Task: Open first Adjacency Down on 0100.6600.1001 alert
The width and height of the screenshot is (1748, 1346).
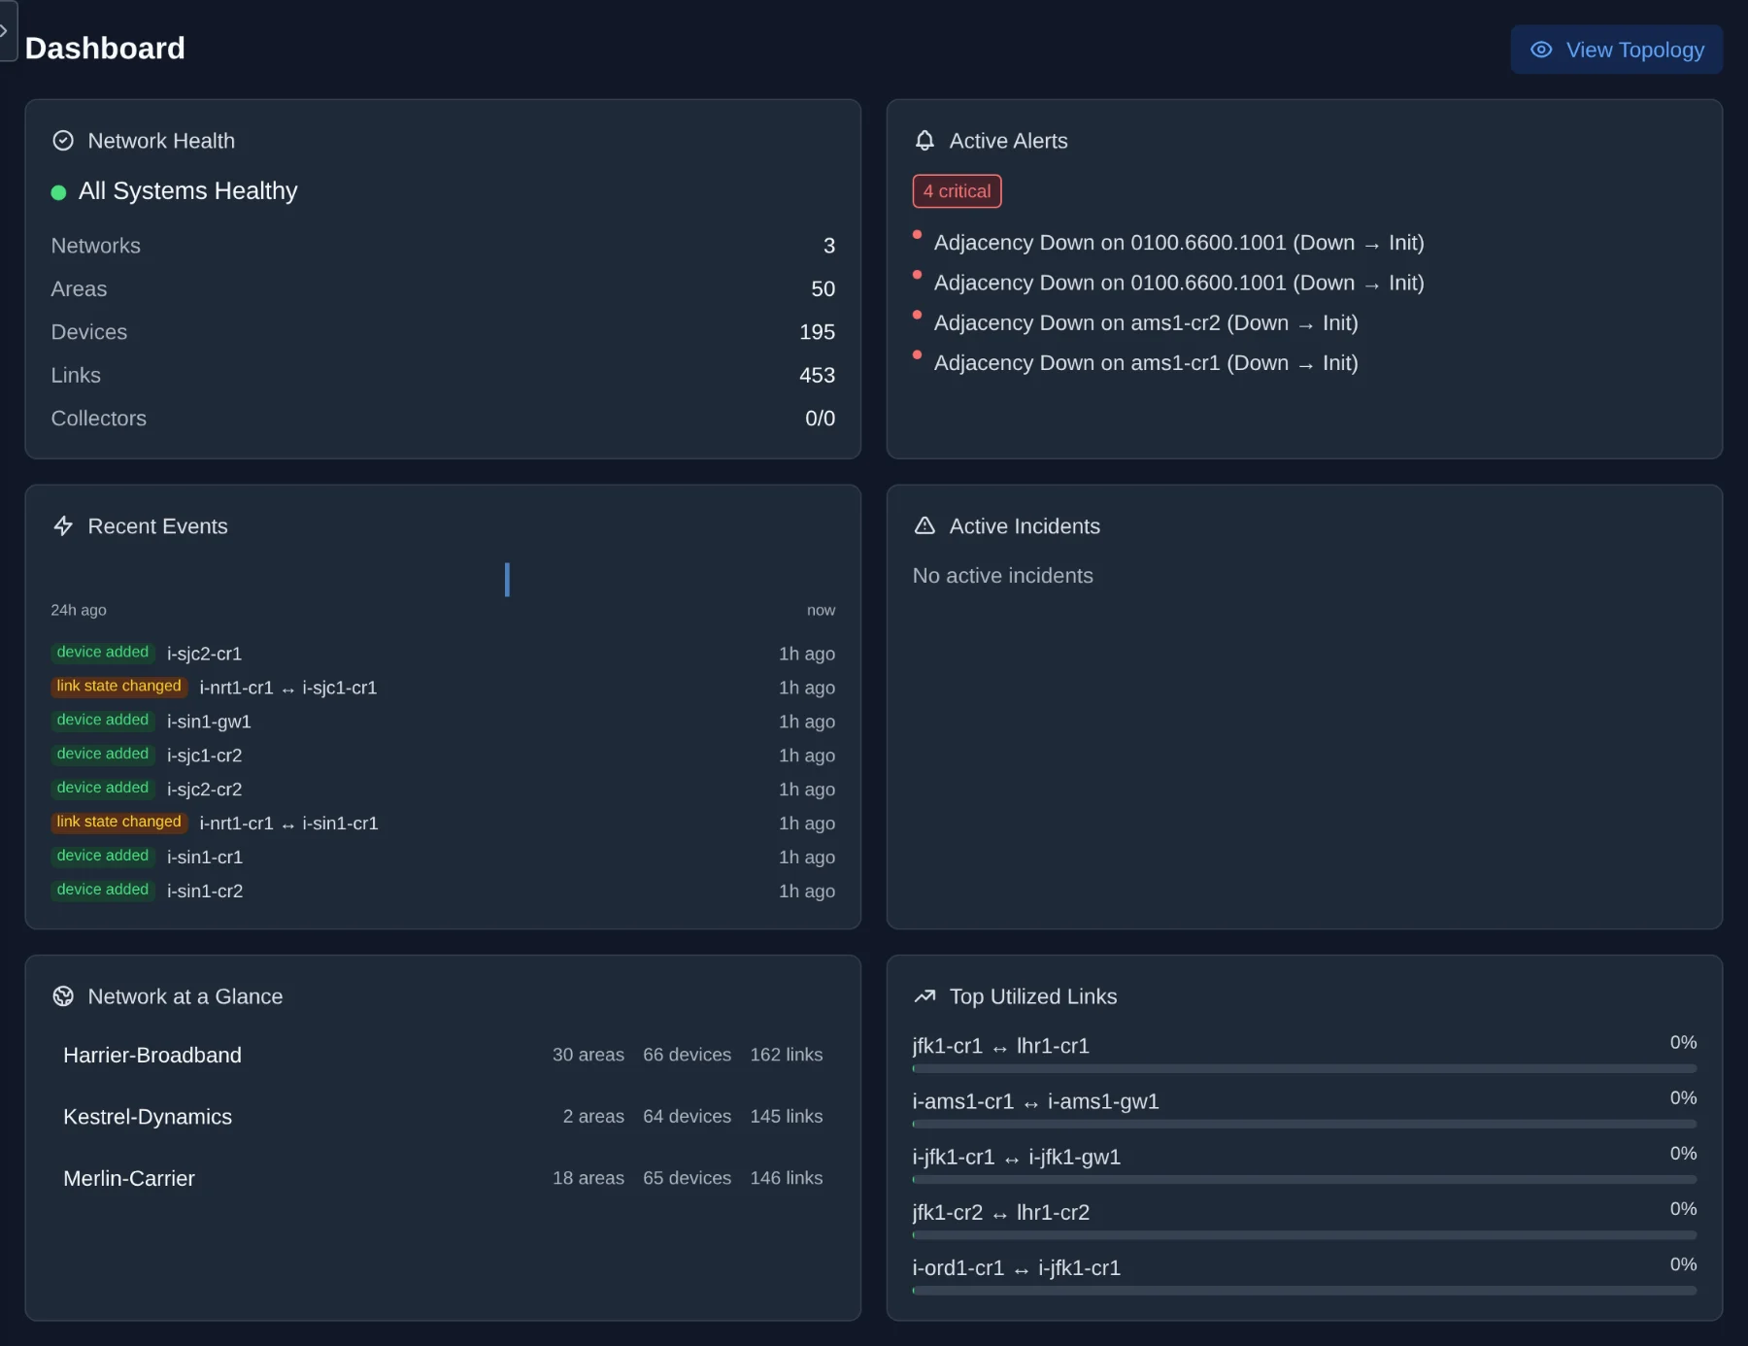Action: 1179,243
